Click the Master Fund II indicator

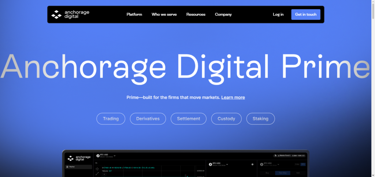pos(290,155)
